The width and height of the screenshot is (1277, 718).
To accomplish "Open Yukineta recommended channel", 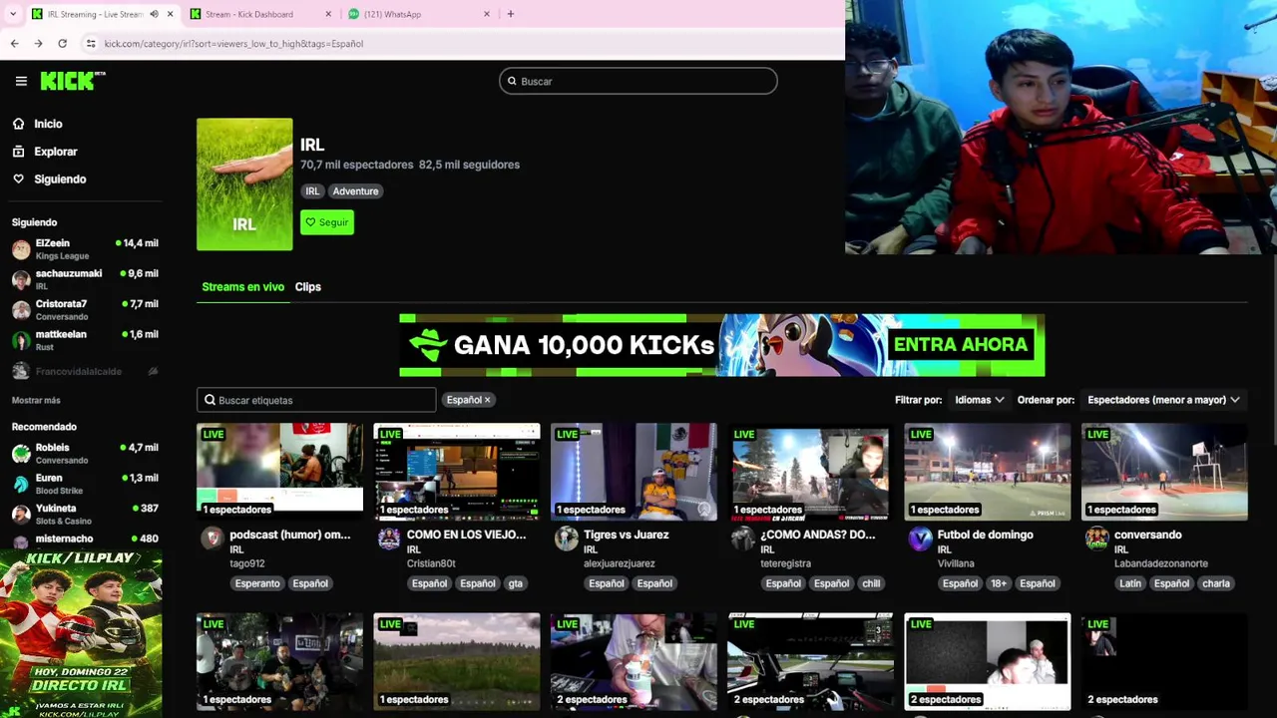I will 85,515.
